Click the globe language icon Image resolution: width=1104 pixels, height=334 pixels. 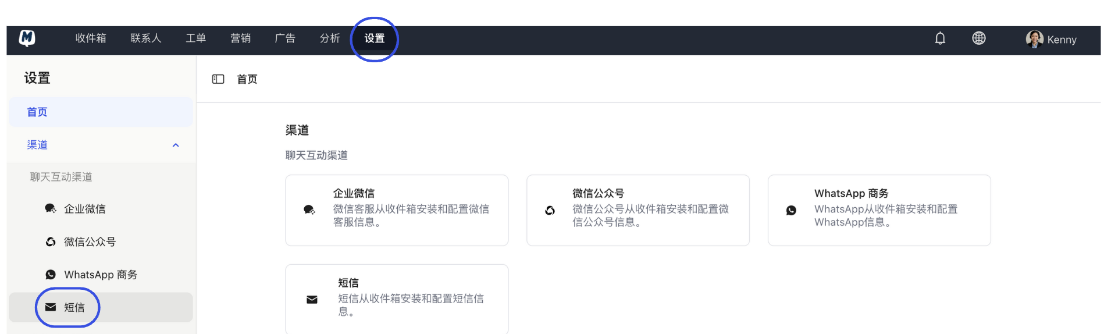point(979,38)
